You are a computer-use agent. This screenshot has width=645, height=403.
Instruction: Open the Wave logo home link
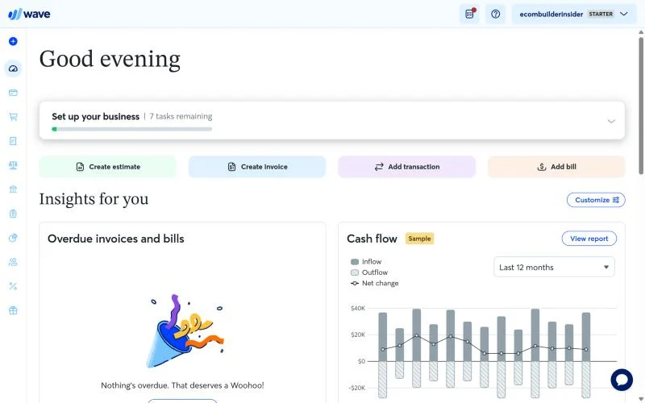click(29, 14)
